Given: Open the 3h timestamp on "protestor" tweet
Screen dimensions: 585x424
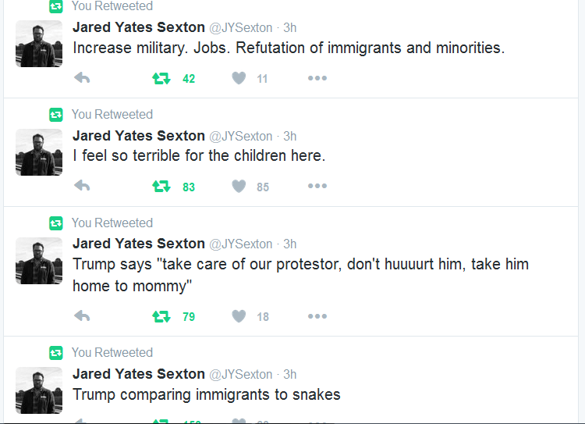Looking at the screenshot, I should coord(289,244).
